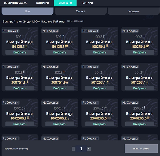Choose PL Омаха 4 with 50.1 buy-in
The image size is (160, 156).
pos(20,52)
